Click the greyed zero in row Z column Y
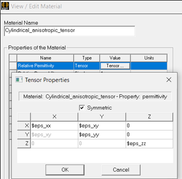Image resolution: width=182 pixels, height=179 pixels. pos(102,144)
